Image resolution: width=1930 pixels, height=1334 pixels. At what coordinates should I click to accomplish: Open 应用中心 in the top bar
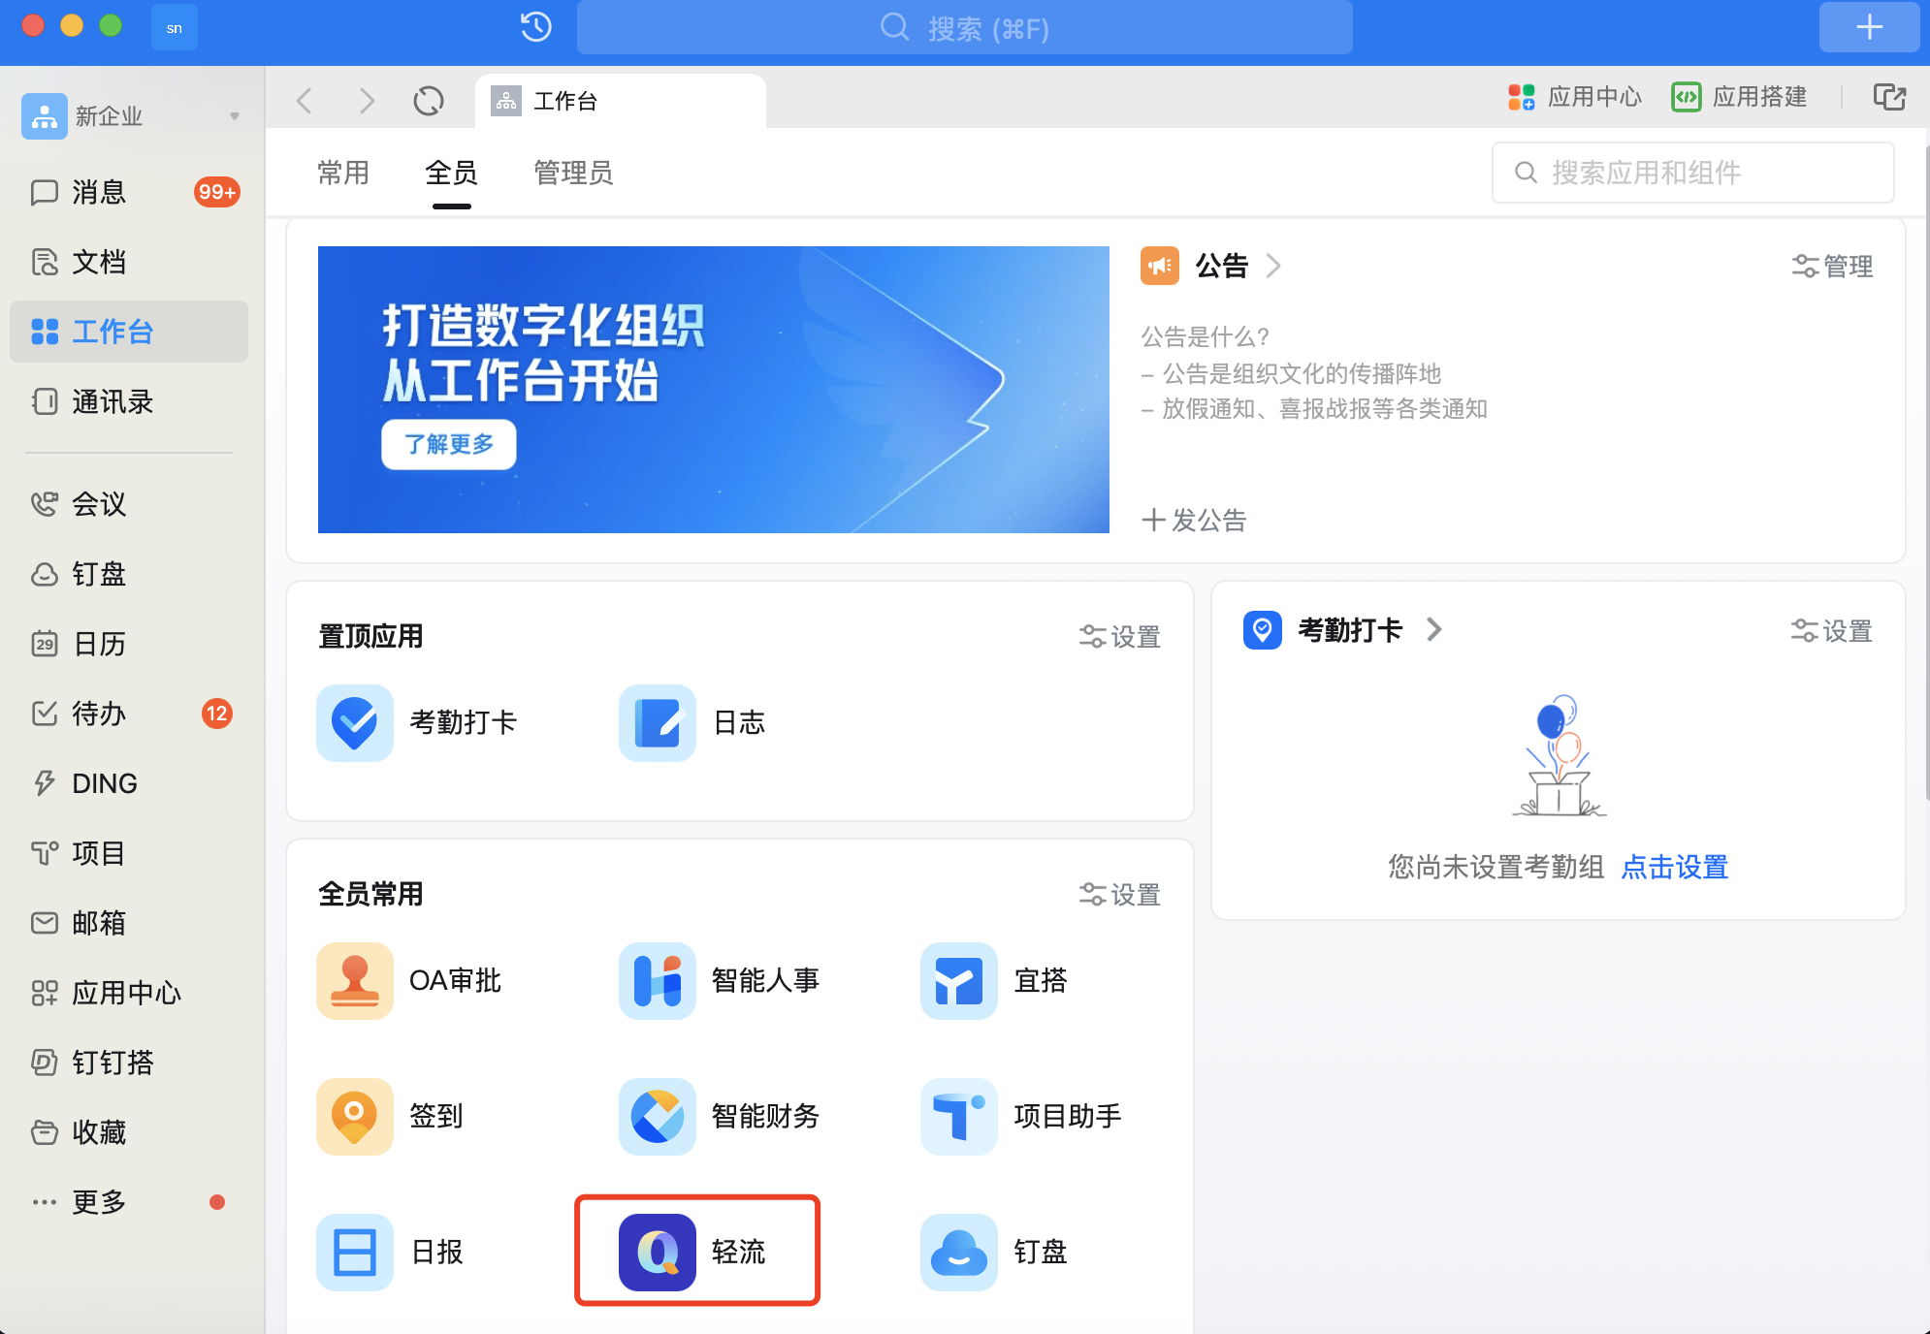[1575, 97]
